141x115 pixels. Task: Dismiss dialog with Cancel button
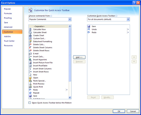(x=133, y=111)
